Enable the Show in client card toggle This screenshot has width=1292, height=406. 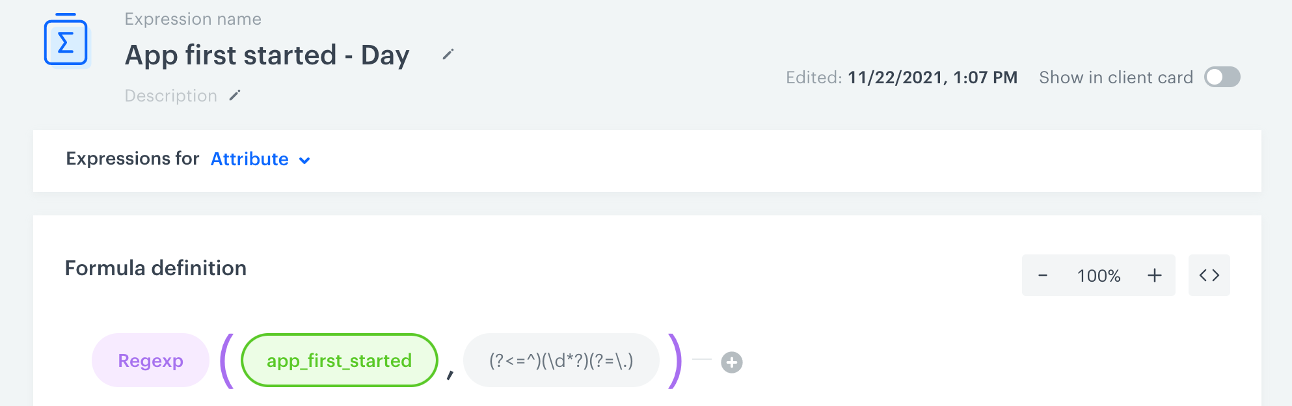pos(1222,77)
